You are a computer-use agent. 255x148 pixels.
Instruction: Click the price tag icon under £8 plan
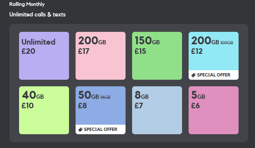[x=80, y=130]
